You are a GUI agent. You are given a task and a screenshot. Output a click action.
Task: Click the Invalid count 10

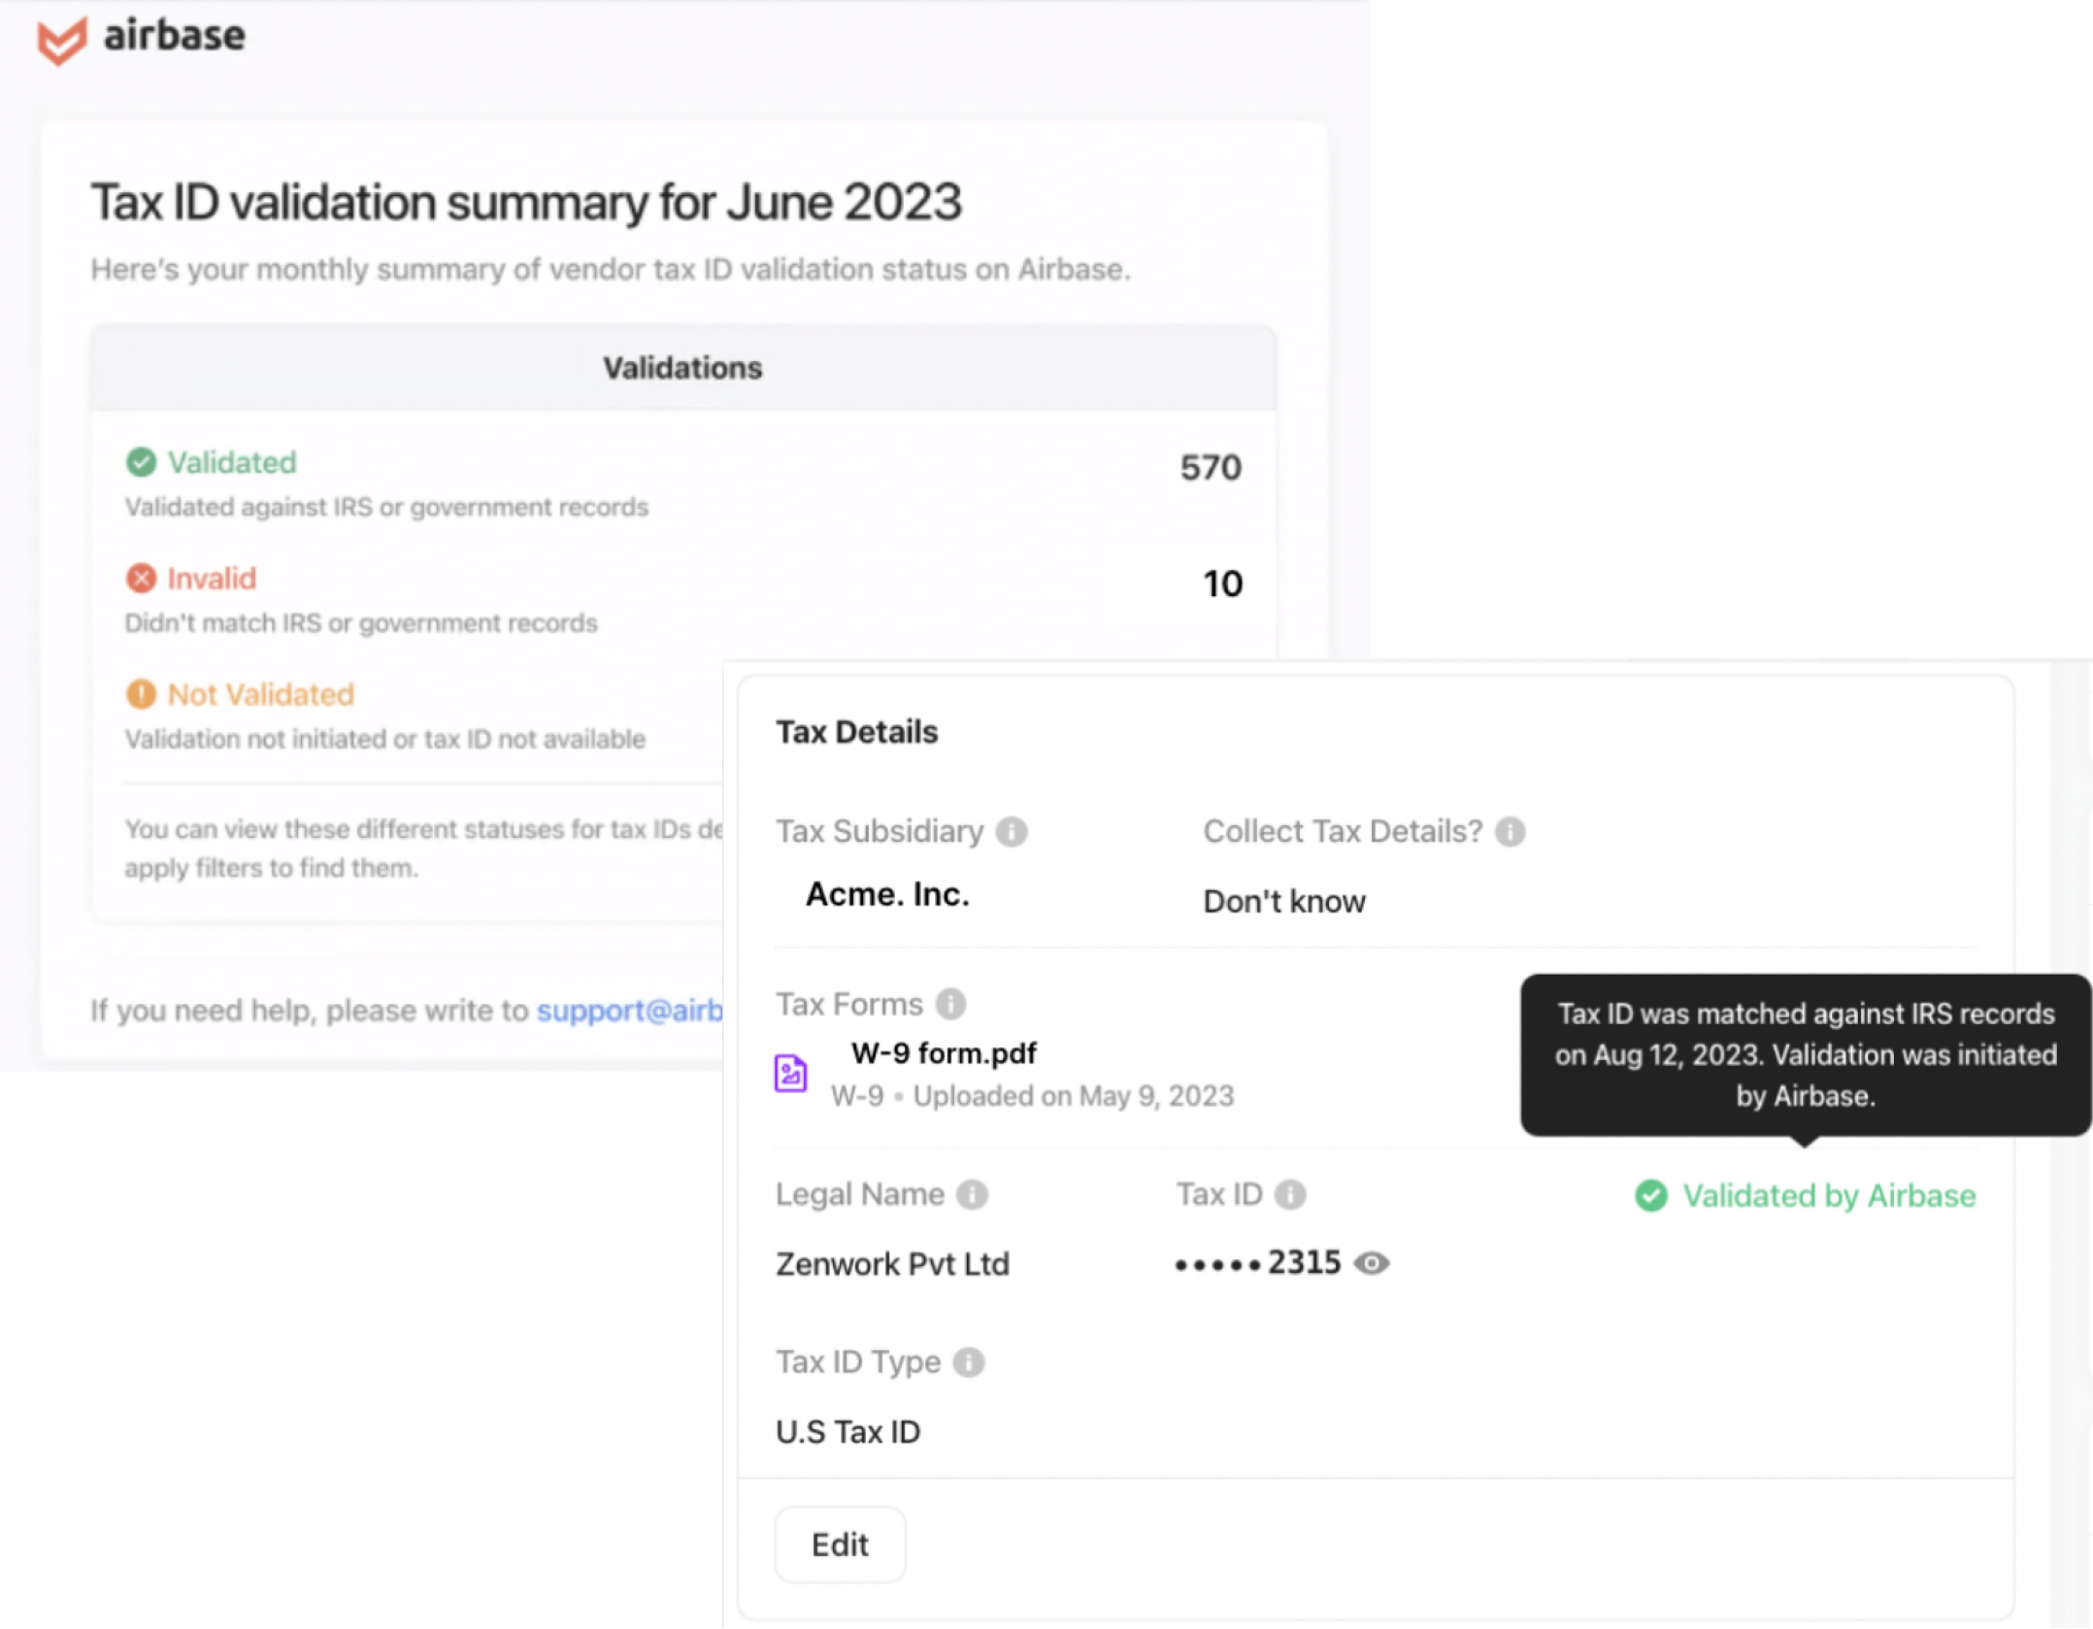1223,583
